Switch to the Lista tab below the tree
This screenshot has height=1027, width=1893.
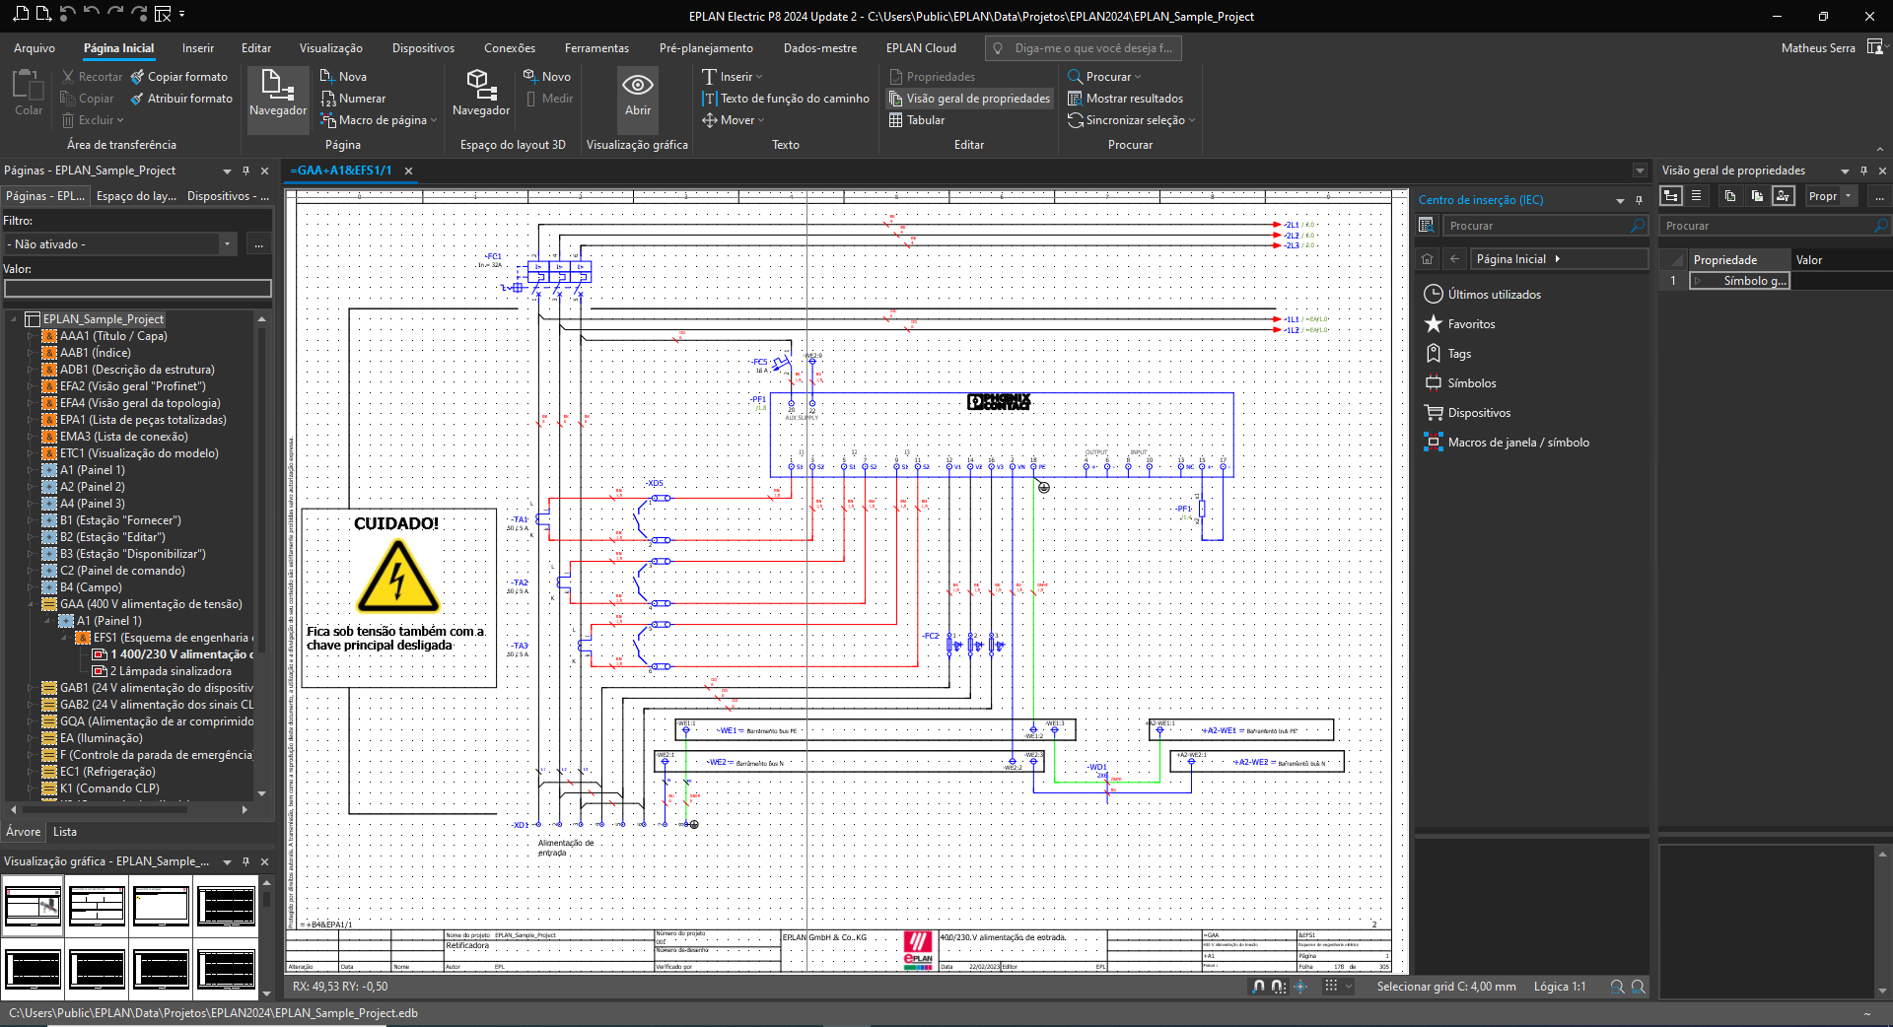(65, 831)
